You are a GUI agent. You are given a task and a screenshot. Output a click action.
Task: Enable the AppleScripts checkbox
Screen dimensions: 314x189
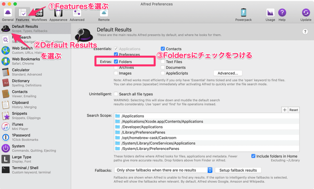coord(162,73)
